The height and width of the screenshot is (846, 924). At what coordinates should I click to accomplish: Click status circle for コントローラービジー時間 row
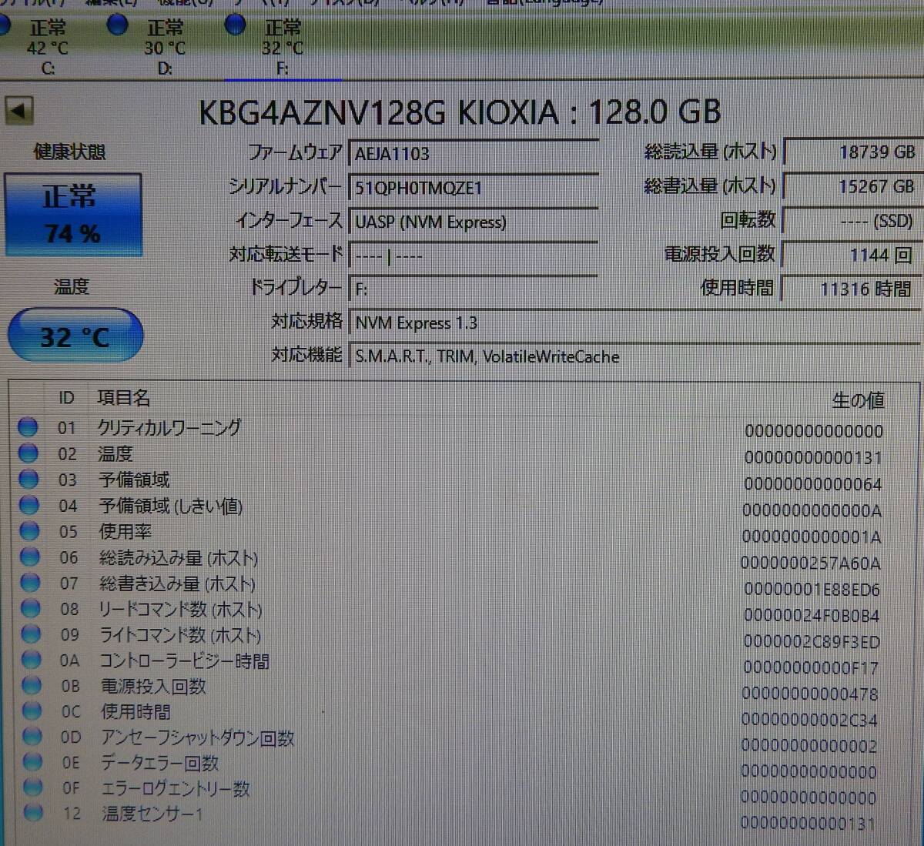pos(32,660)
